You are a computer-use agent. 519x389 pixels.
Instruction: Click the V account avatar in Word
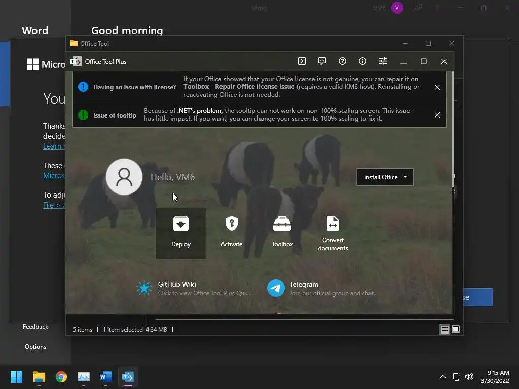click(397, 8)
